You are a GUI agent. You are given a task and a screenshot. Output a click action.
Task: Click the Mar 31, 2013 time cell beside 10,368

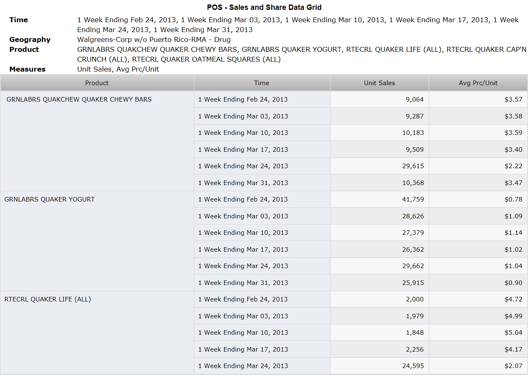(x=262, y=183)
